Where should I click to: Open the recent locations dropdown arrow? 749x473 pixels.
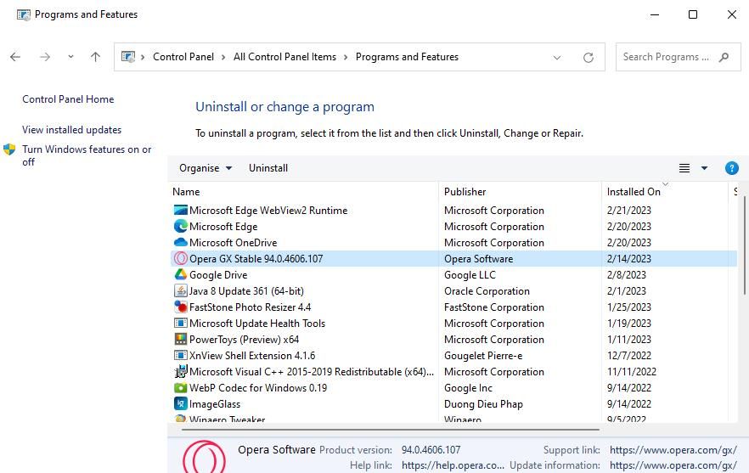(x=70, y=56)
